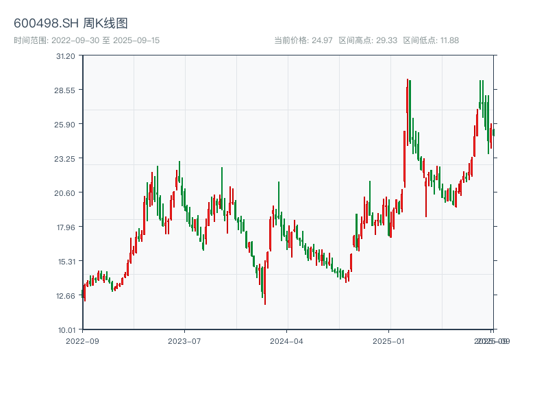
Task: Click the 当前价格: 24.97 label
Action: [303, 40]
